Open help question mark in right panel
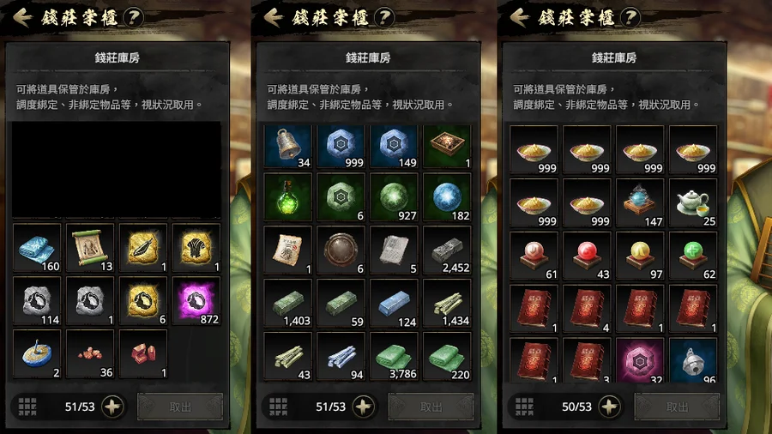The image size is (772, 434). (630, 18)
